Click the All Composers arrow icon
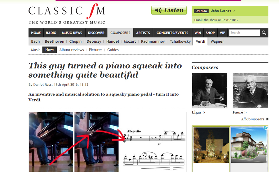This screenshot has width=279, height=172. 267,119
